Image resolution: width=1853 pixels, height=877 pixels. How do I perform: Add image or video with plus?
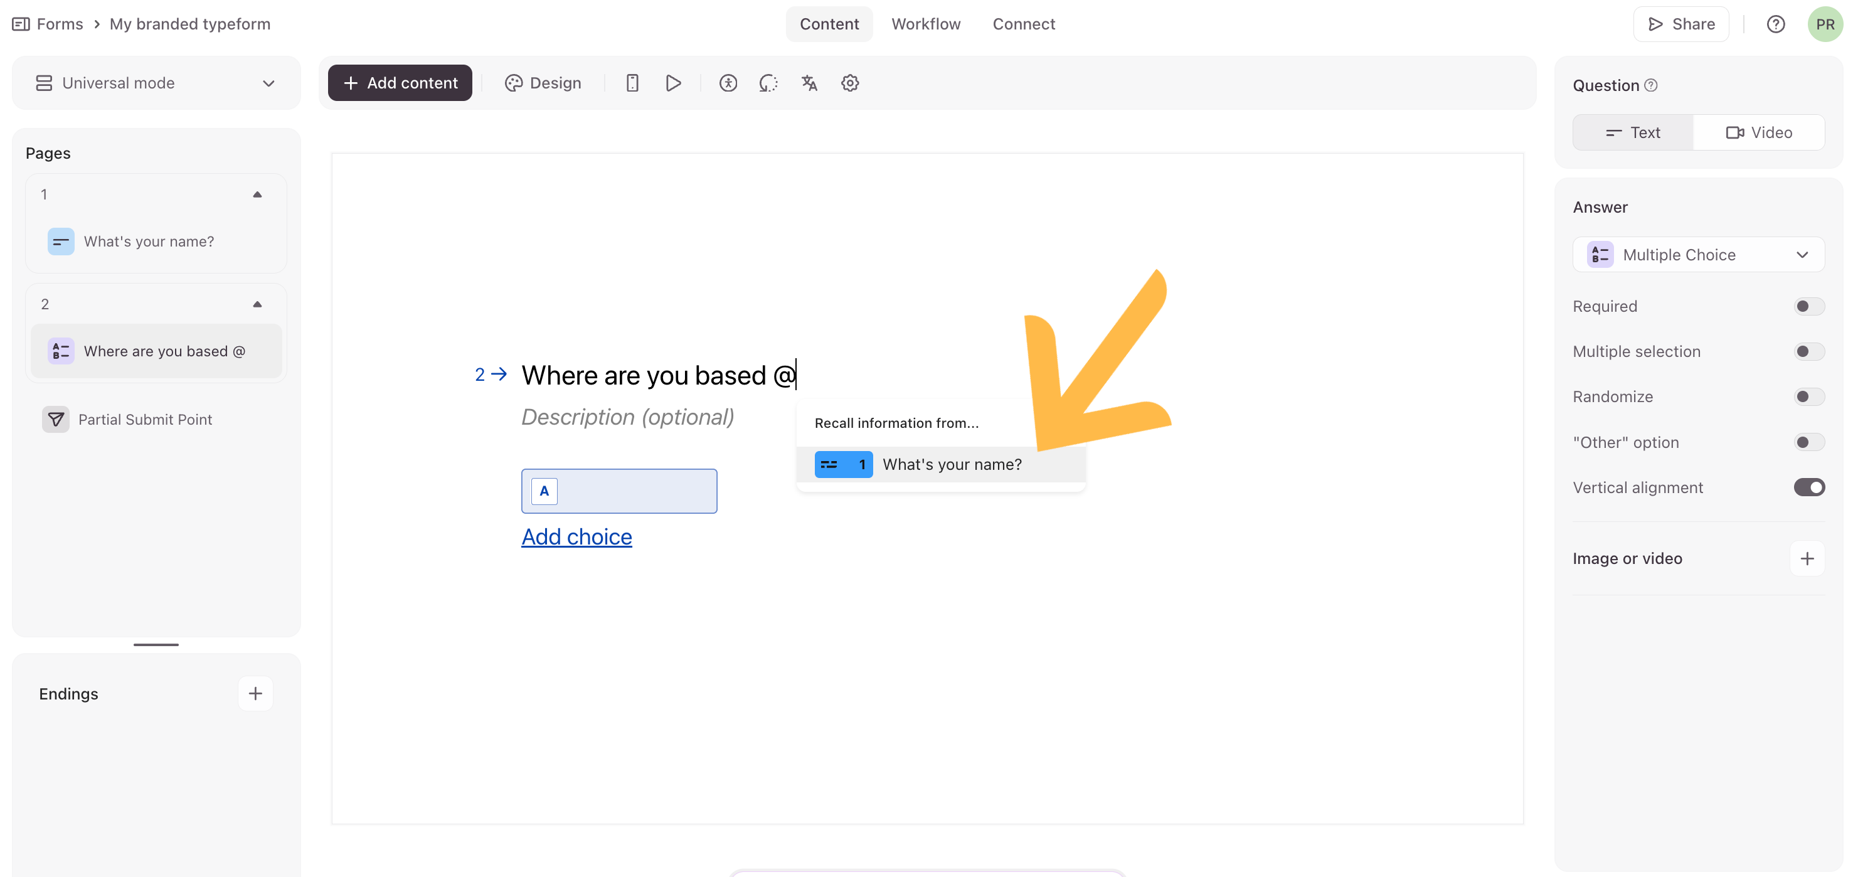coord(1806,558)
